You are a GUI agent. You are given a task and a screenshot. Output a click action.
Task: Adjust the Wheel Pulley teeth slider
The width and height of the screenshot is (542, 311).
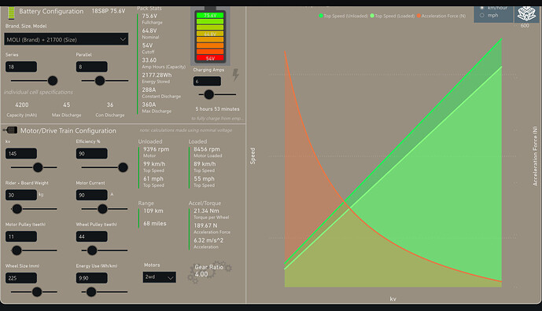pyautogui.click(x=92, y=251)
